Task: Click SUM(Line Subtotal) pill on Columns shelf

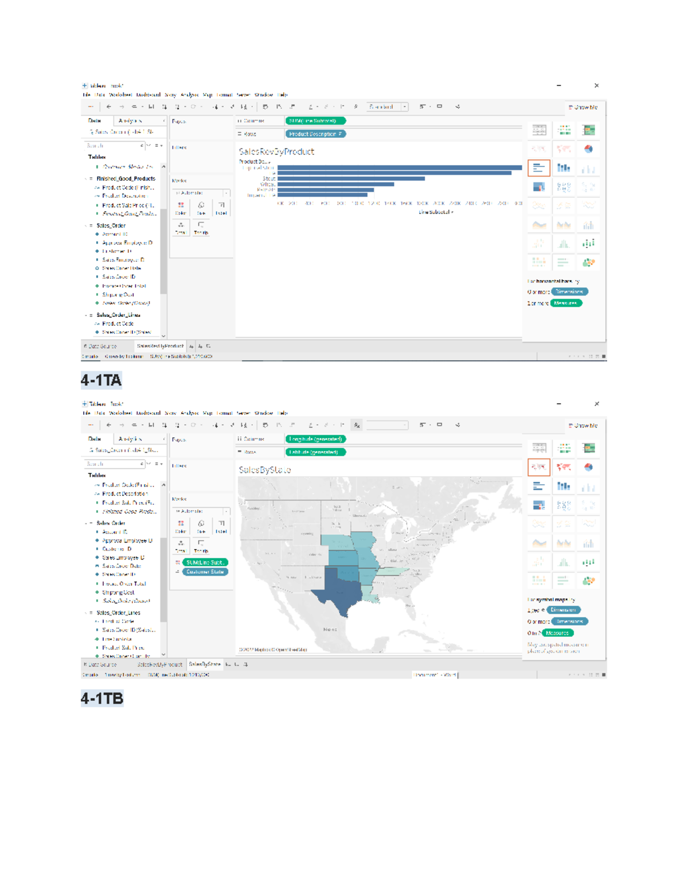Action: pos(315,121)
